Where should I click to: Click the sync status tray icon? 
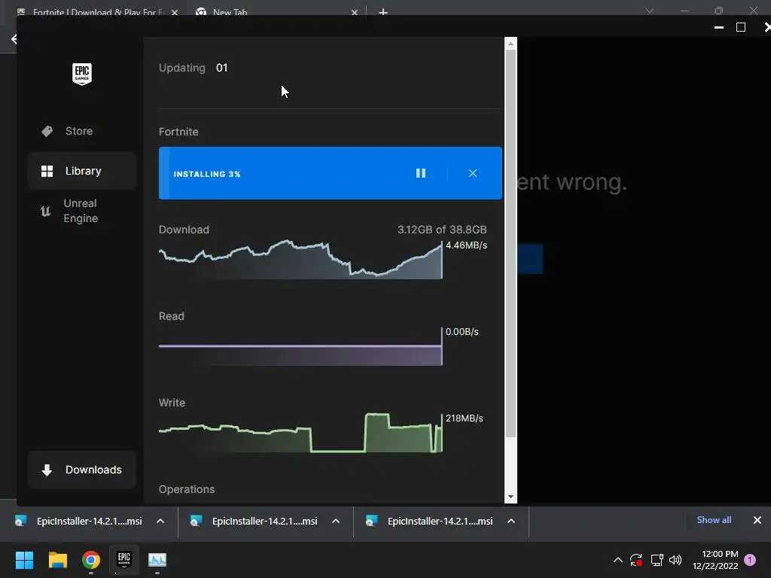[636, 560]
